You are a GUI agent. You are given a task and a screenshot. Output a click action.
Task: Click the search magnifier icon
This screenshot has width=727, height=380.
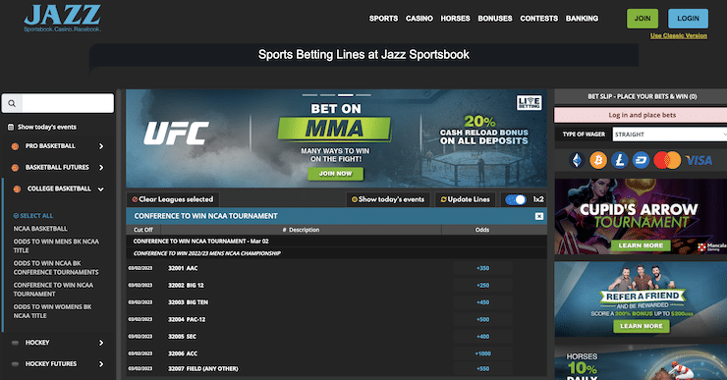coord(12,103)
